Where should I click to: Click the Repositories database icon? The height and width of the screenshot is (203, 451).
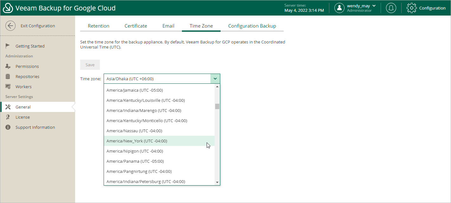[x=8, y=76]
